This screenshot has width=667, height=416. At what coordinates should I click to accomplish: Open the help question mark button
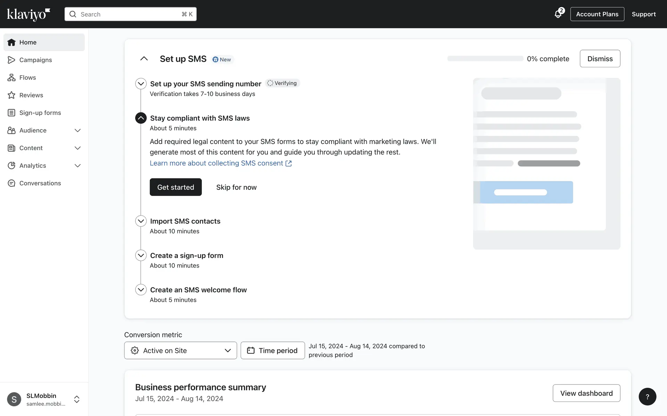(x=647, y=397)
